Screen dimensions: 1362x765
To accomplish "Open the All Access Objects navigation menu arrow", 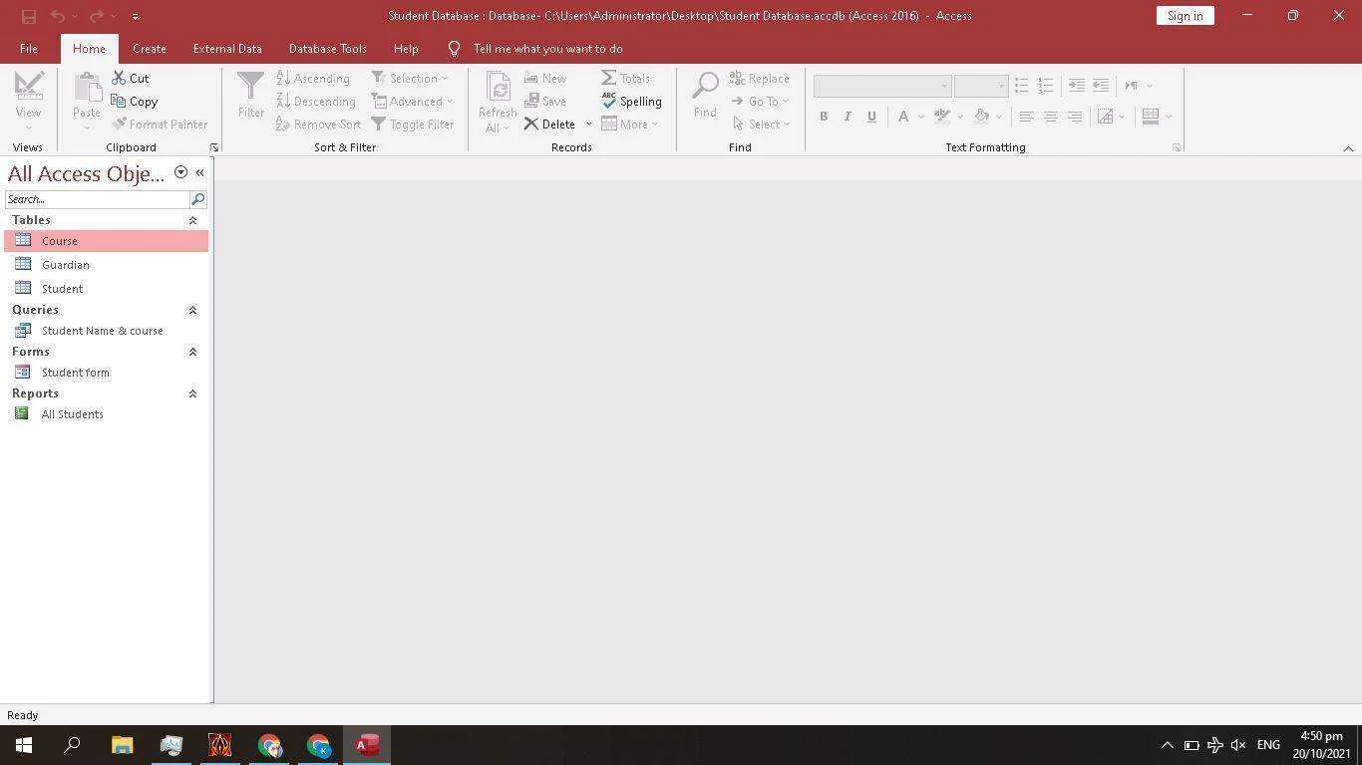I will click(180, 172).
